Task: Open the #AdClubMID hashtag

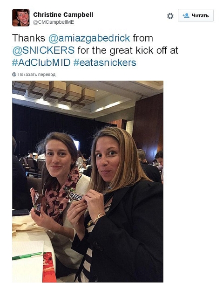Action: [41, 62]
